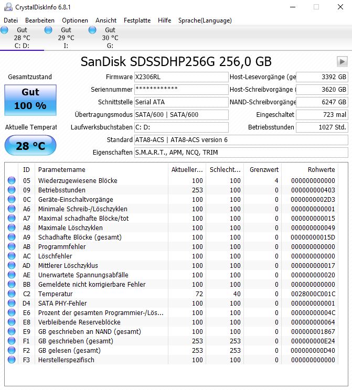Image resolution: width=352 pixels, height=390 pixels.
Task: Click the SanDisk SDSSDHP256G 256,0 GB title
Action: point(176,62)
